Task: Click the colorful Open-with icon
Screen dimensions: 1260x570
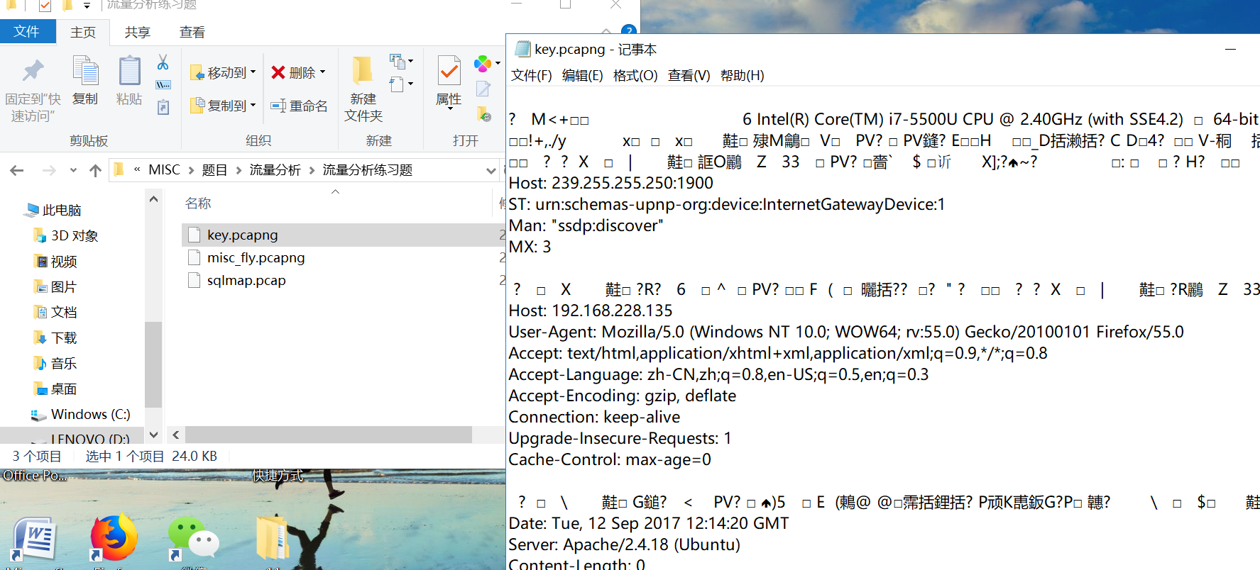Action: 483,63
